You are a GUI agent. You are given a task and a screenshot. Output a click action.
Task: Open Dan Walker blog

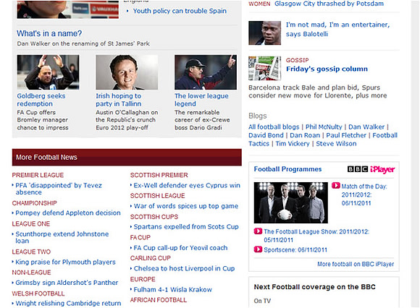(x=366, y=127)
